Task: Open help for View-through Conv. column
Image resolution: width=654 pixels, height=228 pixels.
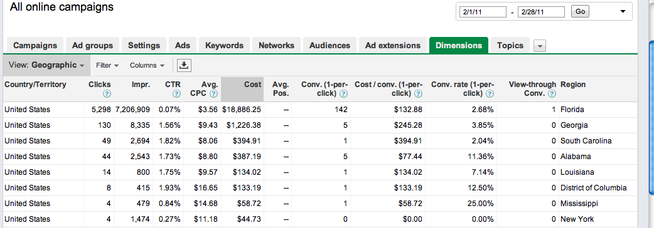Action: point(552,94)
